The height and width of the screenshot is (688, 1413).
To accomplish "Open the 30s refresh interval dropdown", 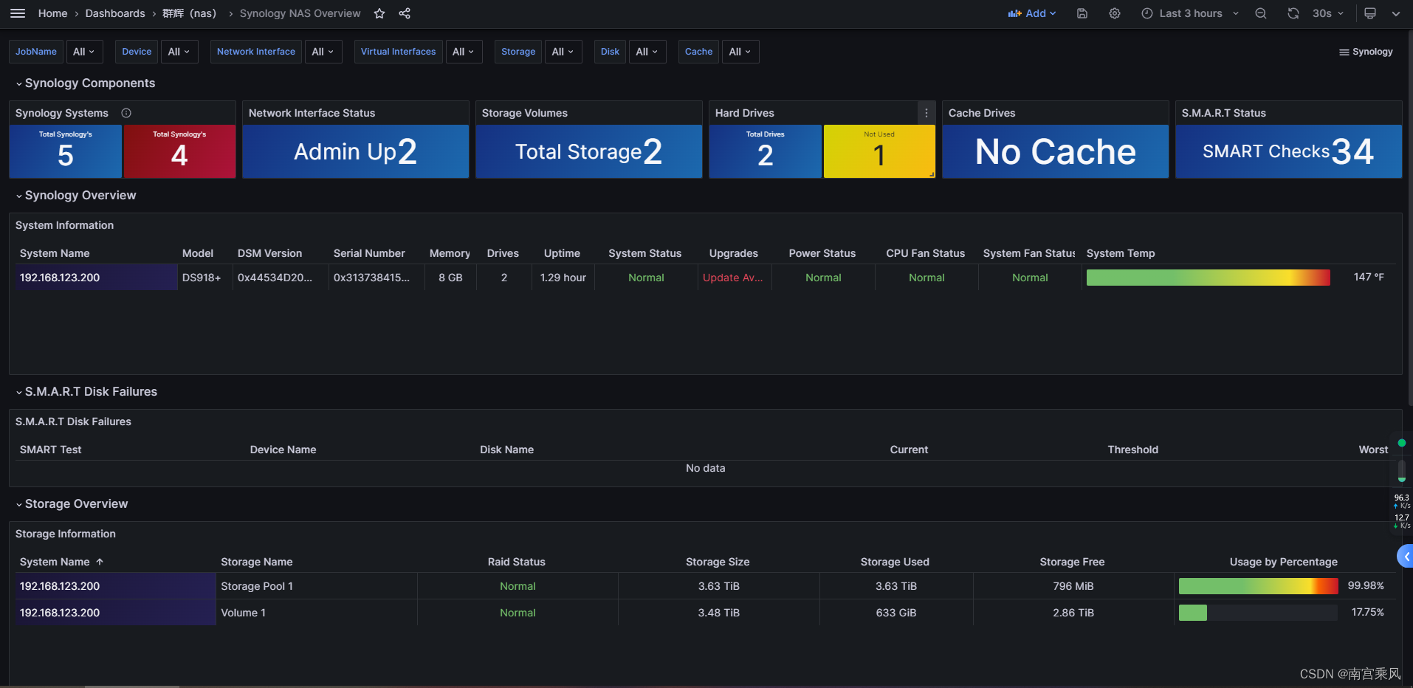I will coord(1327,13).
